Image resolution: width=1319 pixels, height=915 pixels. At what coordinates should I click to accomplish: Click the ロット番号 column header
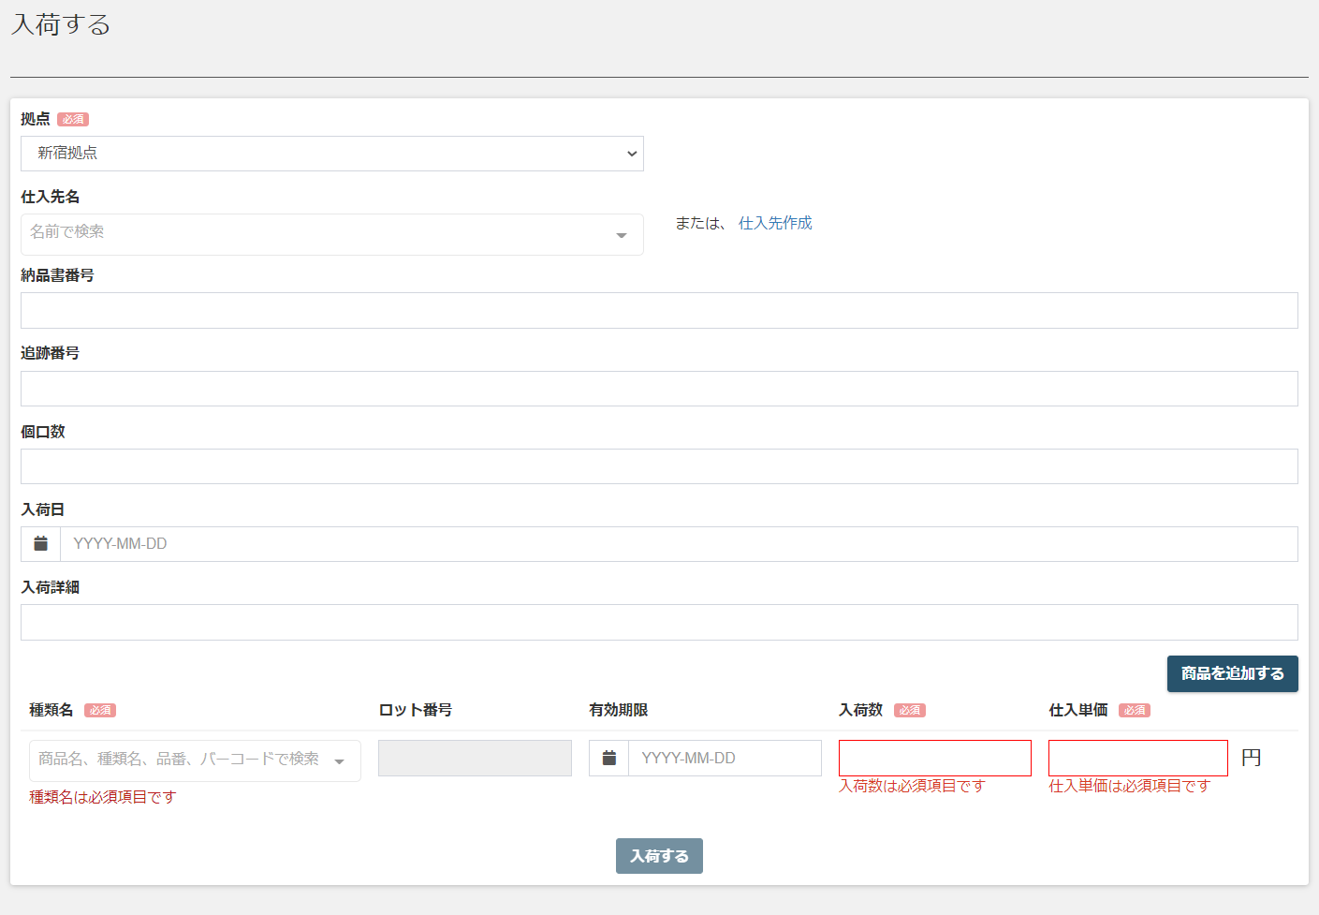point(416,710)
